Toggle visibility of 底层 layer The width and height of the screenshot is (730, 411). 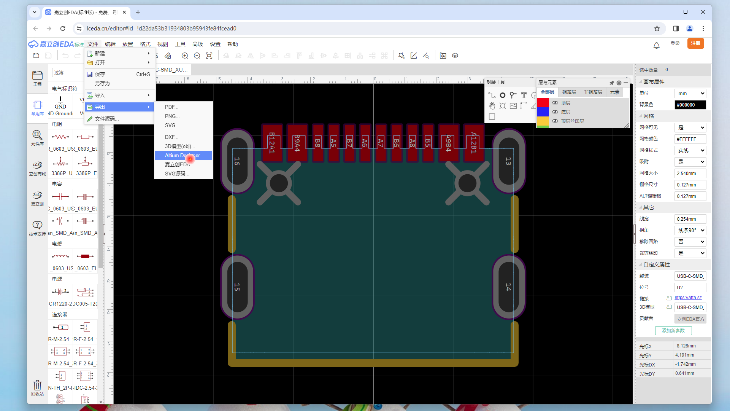click(555, 112)
